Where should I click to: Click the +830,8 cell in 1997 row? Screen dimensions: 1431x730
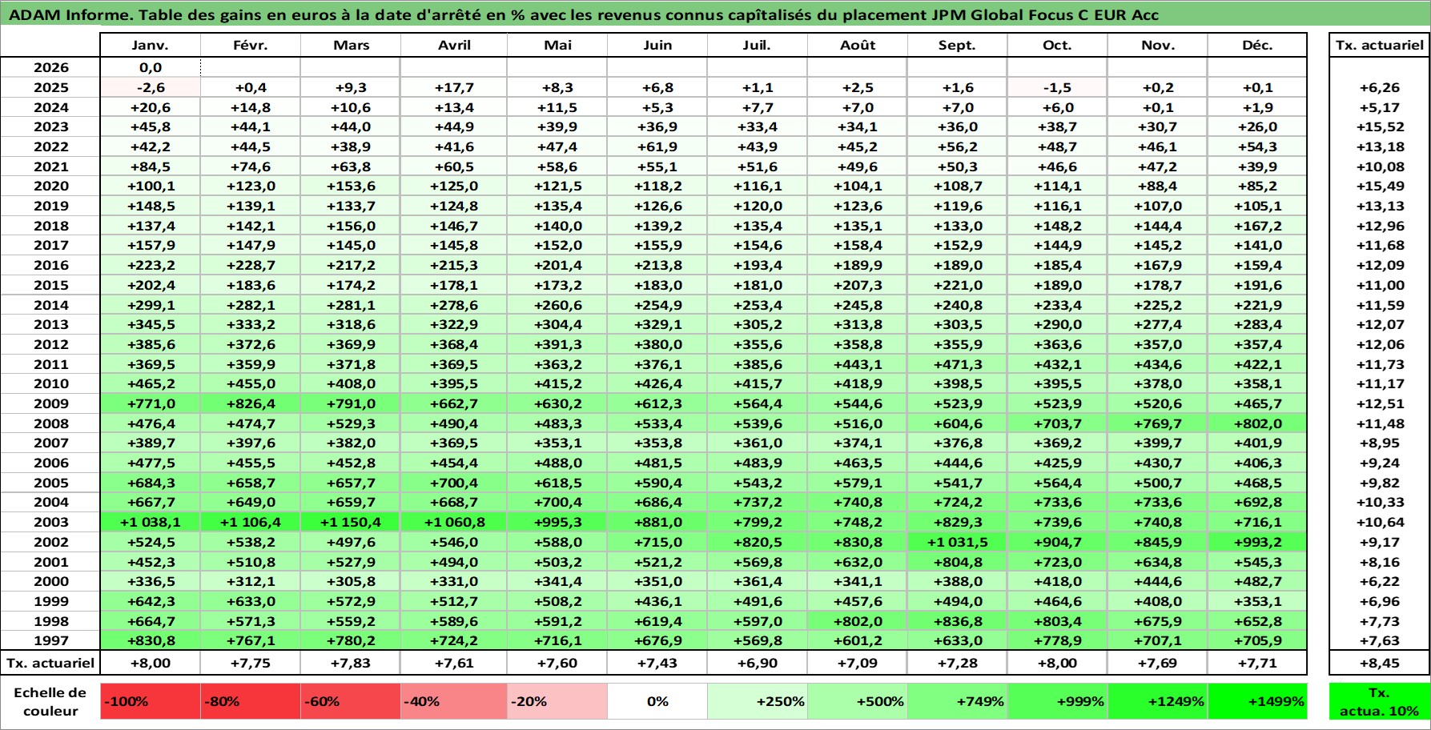(x=151, y=640)
